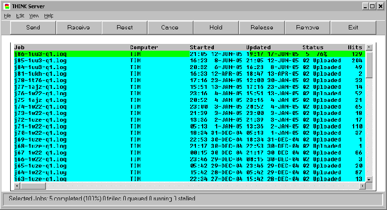The height and width of the screenshot is (210, 387).
Task: Select job j68-1uze-q1.log
Action: click(189, 146)
